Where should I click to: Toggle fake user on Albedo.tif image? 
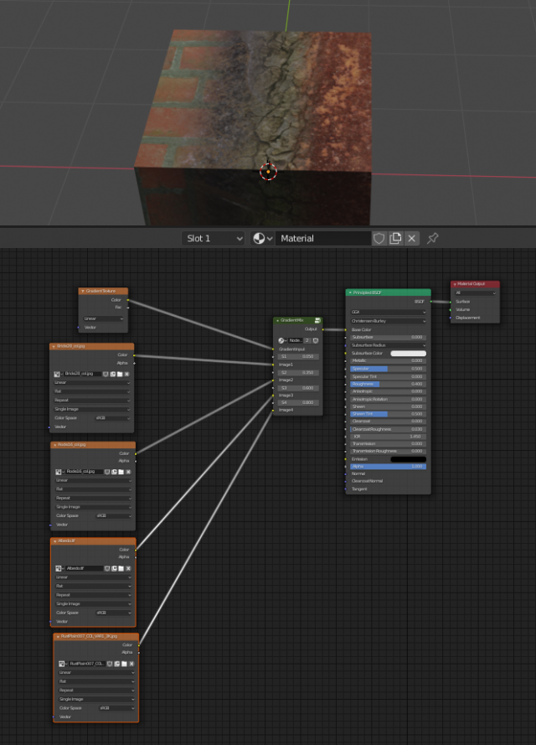[107, 568]
